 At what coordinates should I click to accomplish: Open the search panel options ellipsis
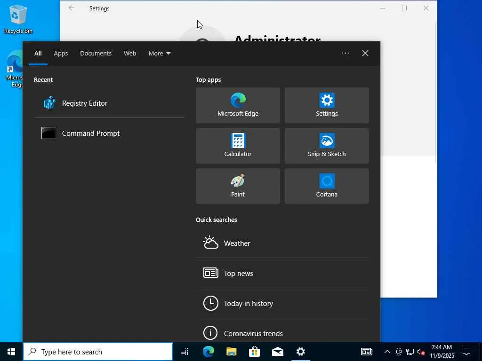click(345, 53)
